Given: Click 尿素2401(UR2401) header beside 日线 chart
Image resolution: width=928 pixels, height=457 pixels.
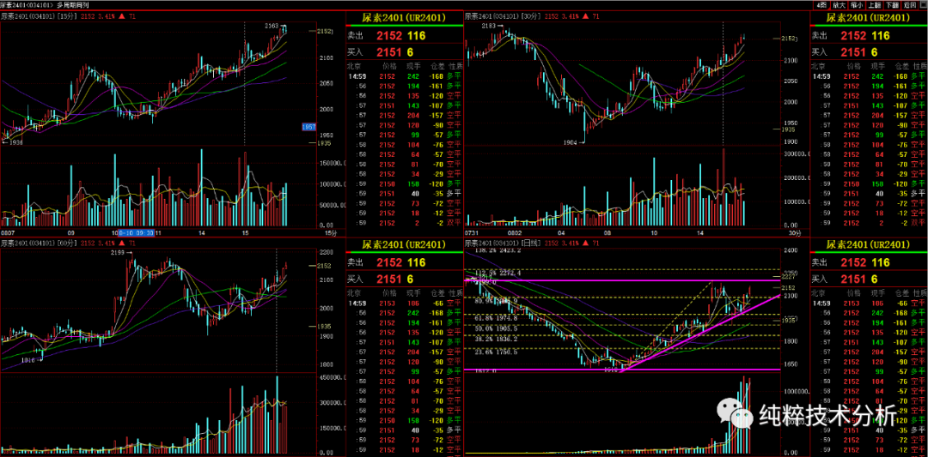Looking at the screenshot, I should click(868, 244).
